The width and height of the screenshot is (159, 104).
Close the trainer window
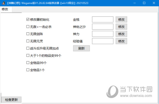coord(154,3)
